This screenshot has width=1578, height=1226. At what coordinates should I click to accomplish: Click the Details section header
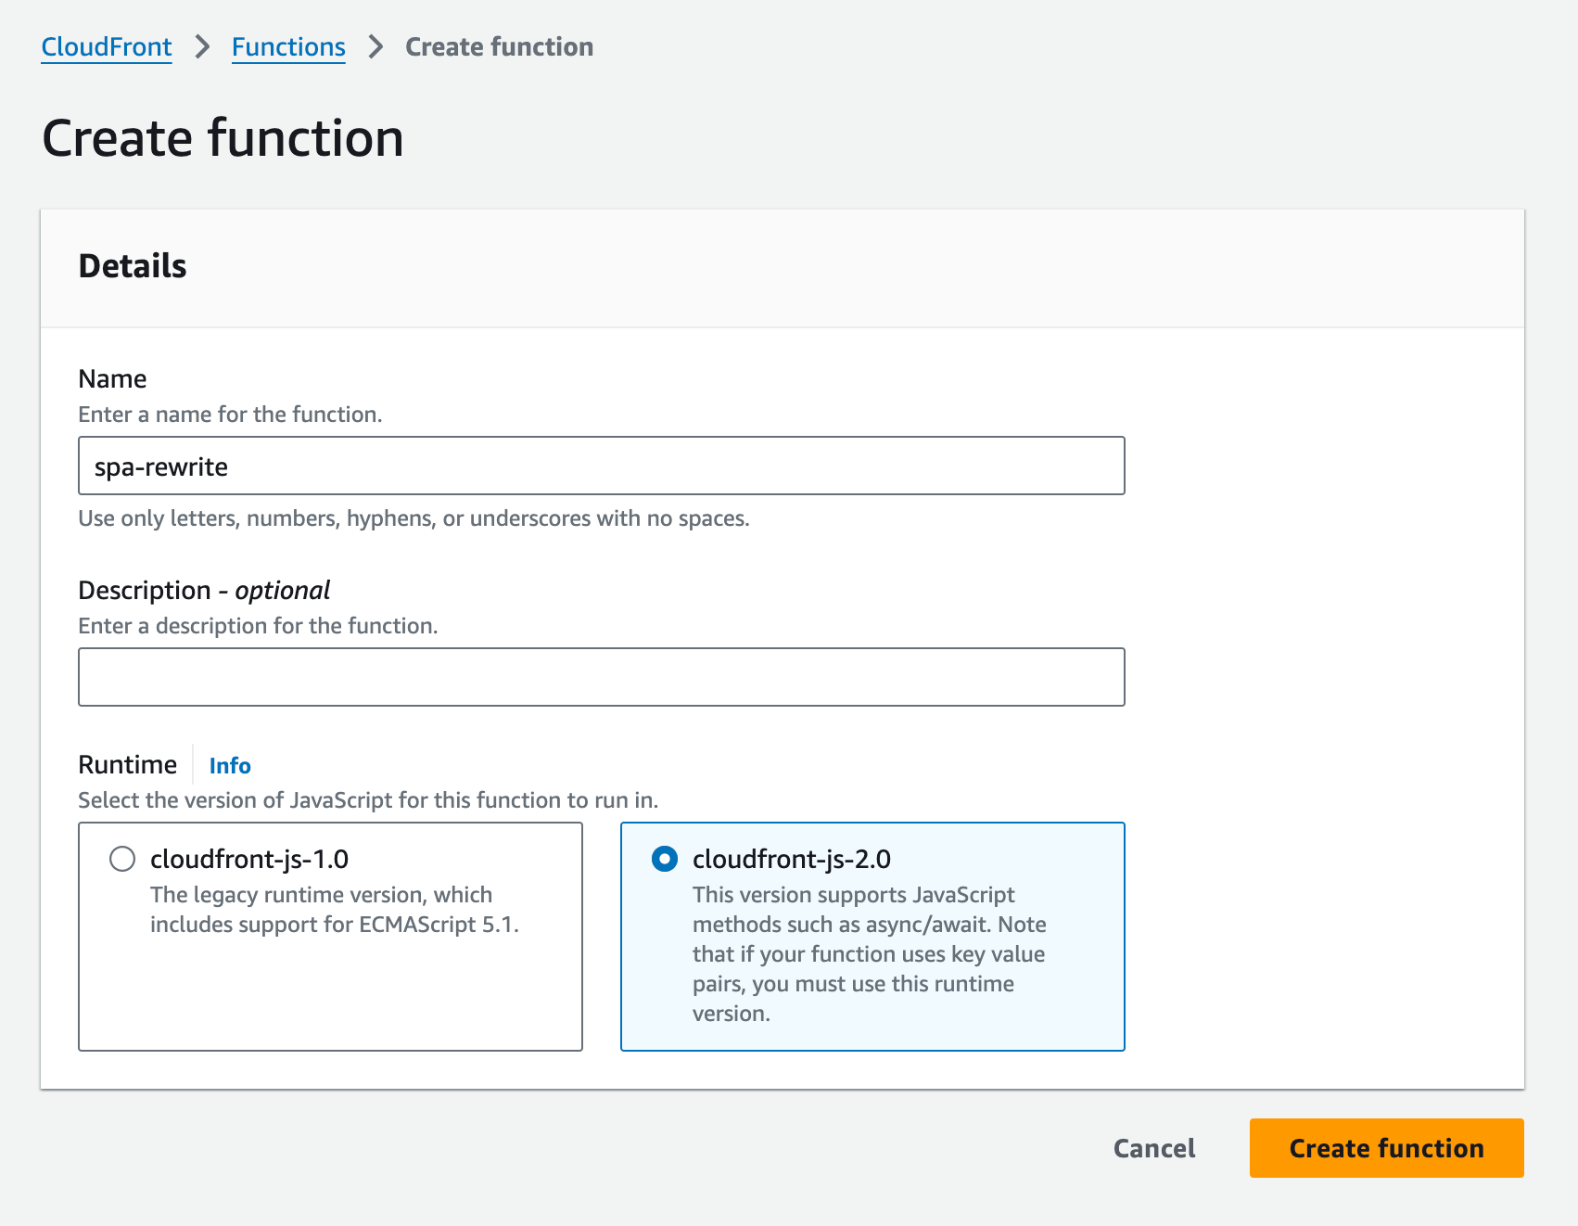133,266
